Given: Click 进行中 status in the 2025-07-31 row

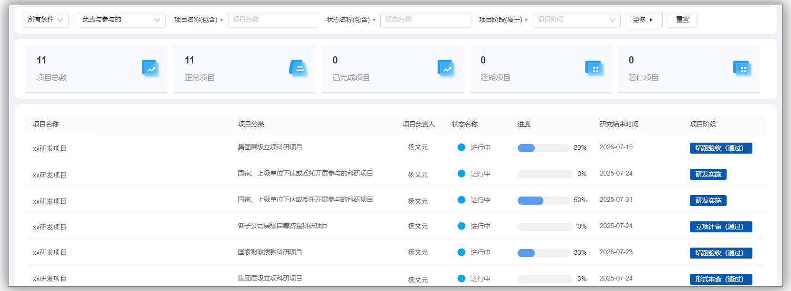Looking at the screenshot, I should tap(480, 200).
